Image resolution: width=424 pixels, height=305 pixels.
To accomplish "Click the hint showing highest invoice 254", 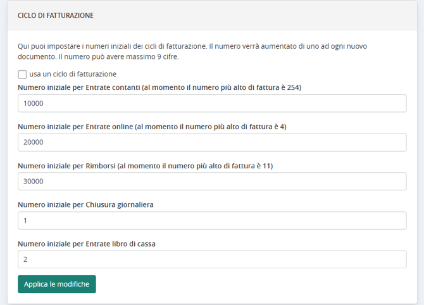I will pos(221,87).
